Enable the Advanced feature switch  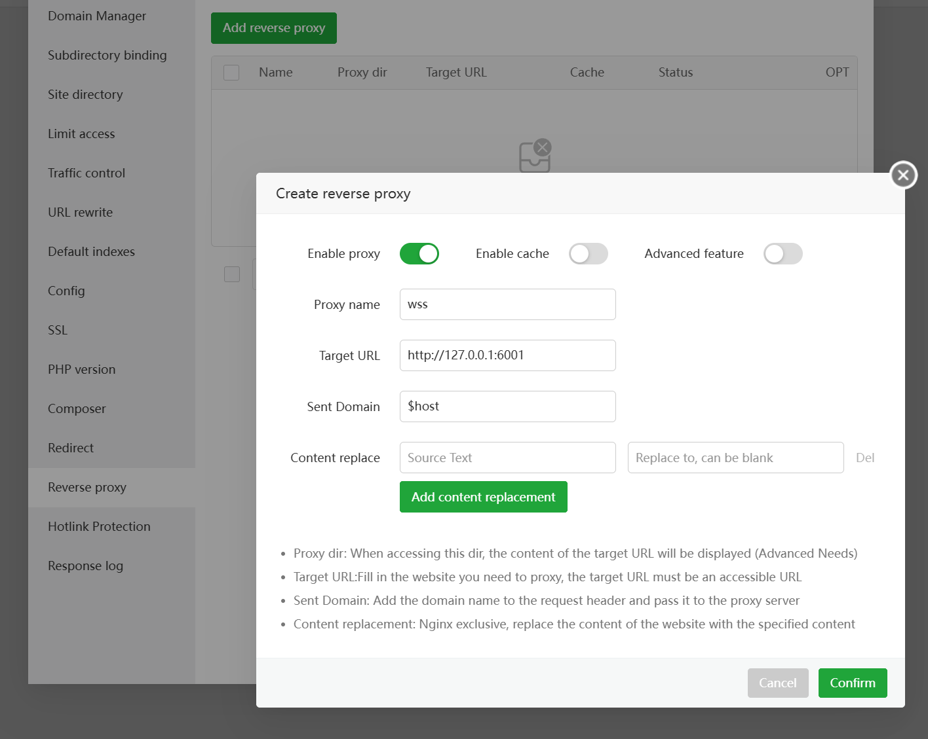point(783,253)
